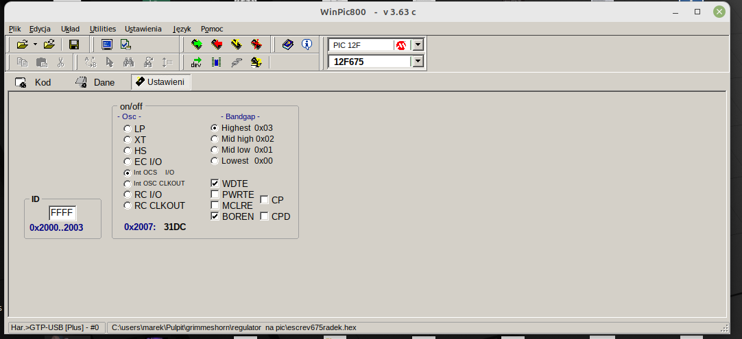Program the chip with the red arrow icon

click(216, 45)
